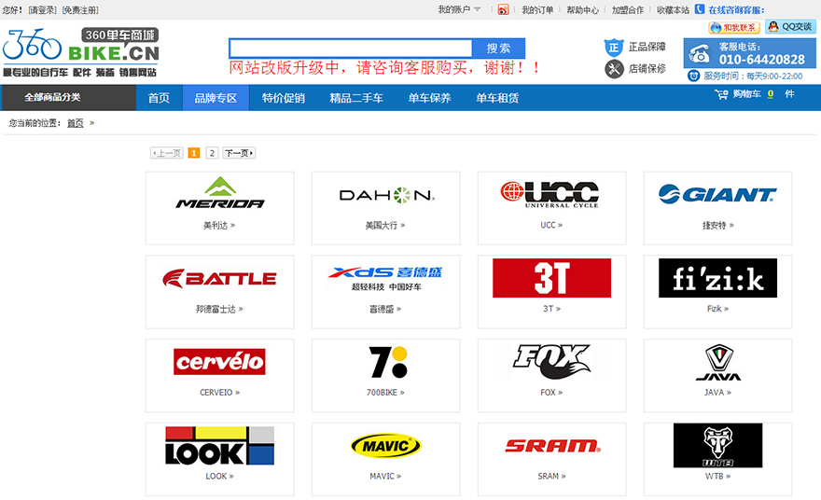The image size is (821, 500).
Task: Open the 捷安特 brand link
Action: pyautogui.click(x=717, y=225)
